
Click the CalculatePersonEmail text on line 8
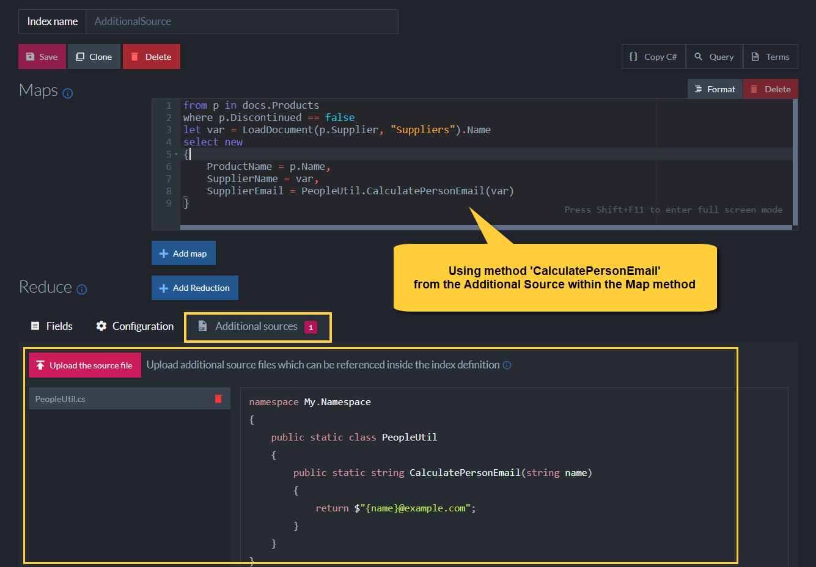tap(425, 191)
